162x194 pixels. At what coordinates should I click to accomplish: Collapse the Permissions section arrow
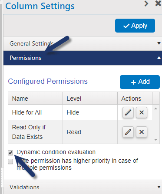coord(159,58)
